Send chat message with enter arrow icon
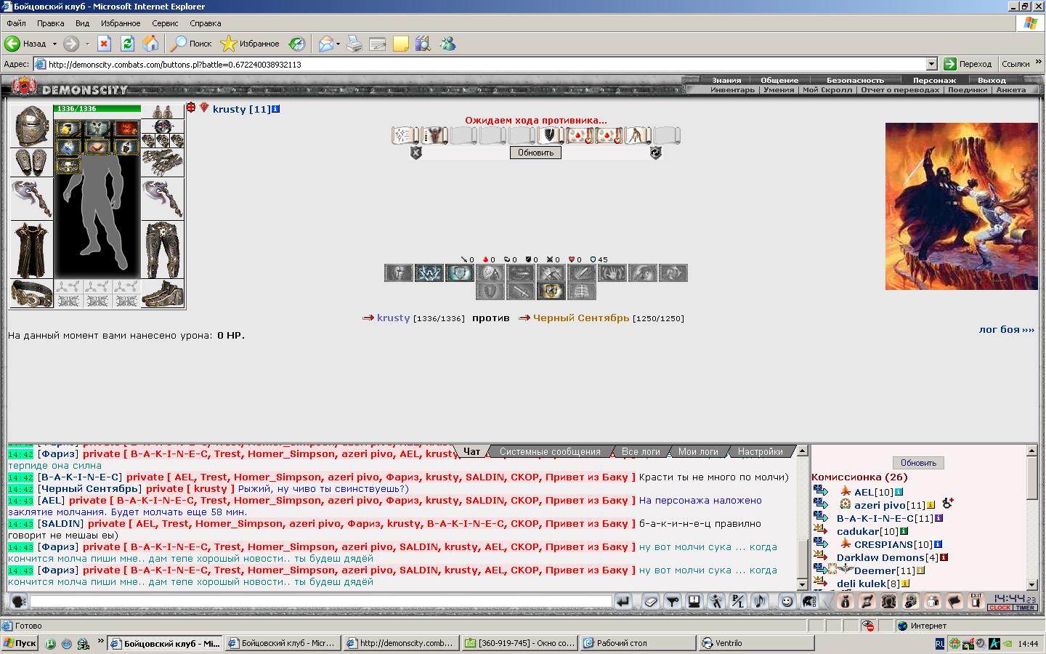Viewport: 1046px width, 654px height. [x=623, y=601]
